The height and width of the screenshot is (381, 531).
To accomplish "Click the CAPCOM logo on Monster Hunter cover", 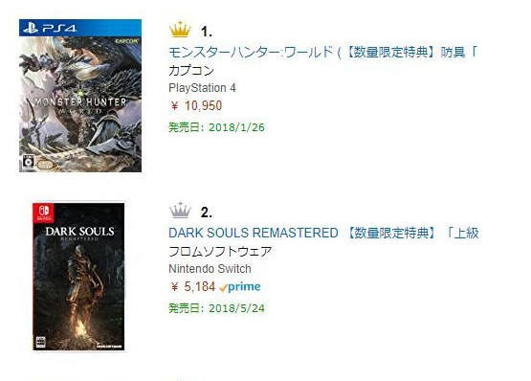I will 126,40.
